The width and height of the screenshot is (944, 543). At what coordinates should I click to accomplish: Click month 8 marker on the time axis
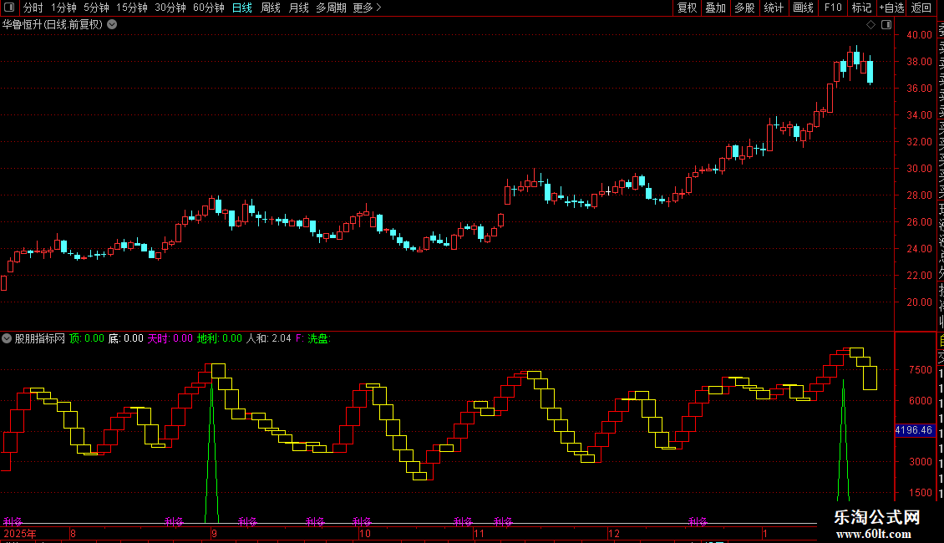[x=73, y=533]
